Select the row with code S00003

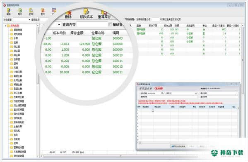(x=86, y=38)
